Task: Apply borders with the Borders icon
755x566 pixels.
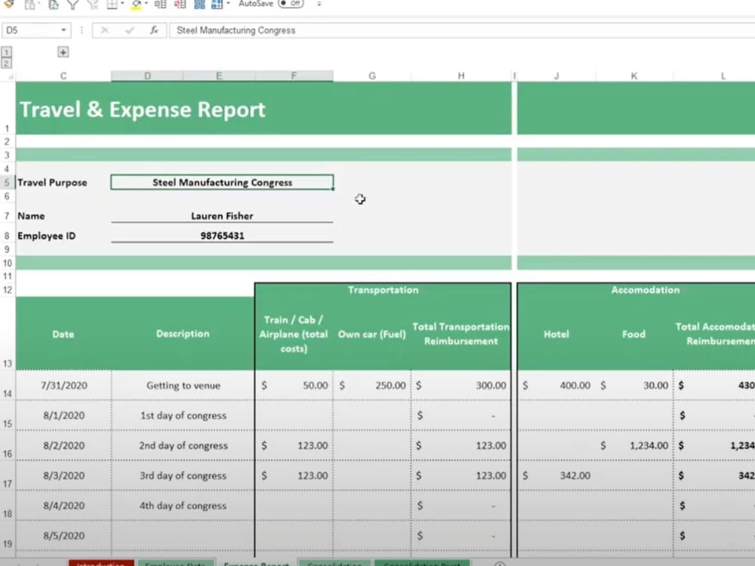Action: (113, 5)
